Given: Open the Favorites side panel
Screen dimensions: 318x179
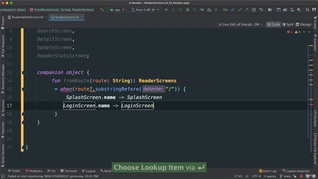Looking at the screenshot, I should click(x=2, y=130).
